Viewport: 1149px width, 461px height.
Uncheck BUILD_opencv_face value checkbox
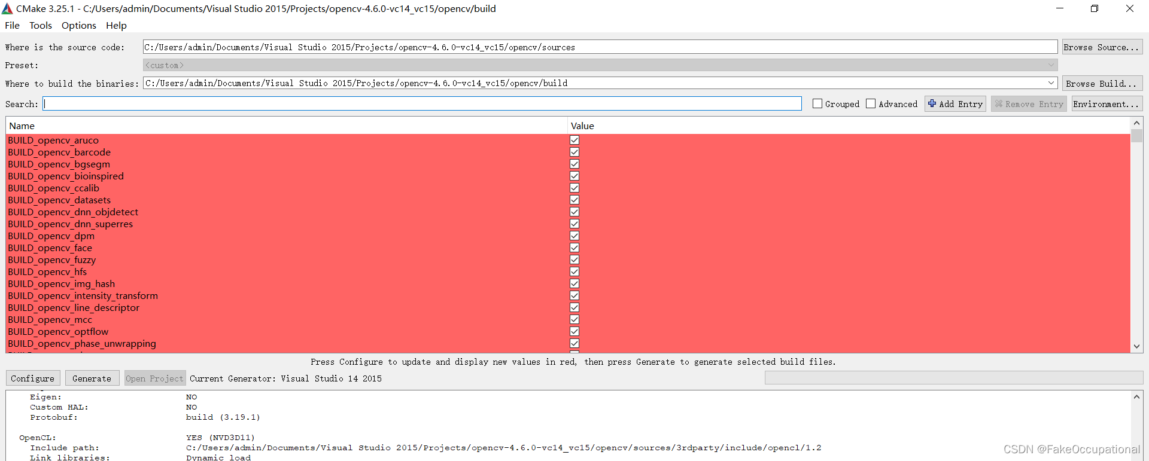[x=574, y=248]
